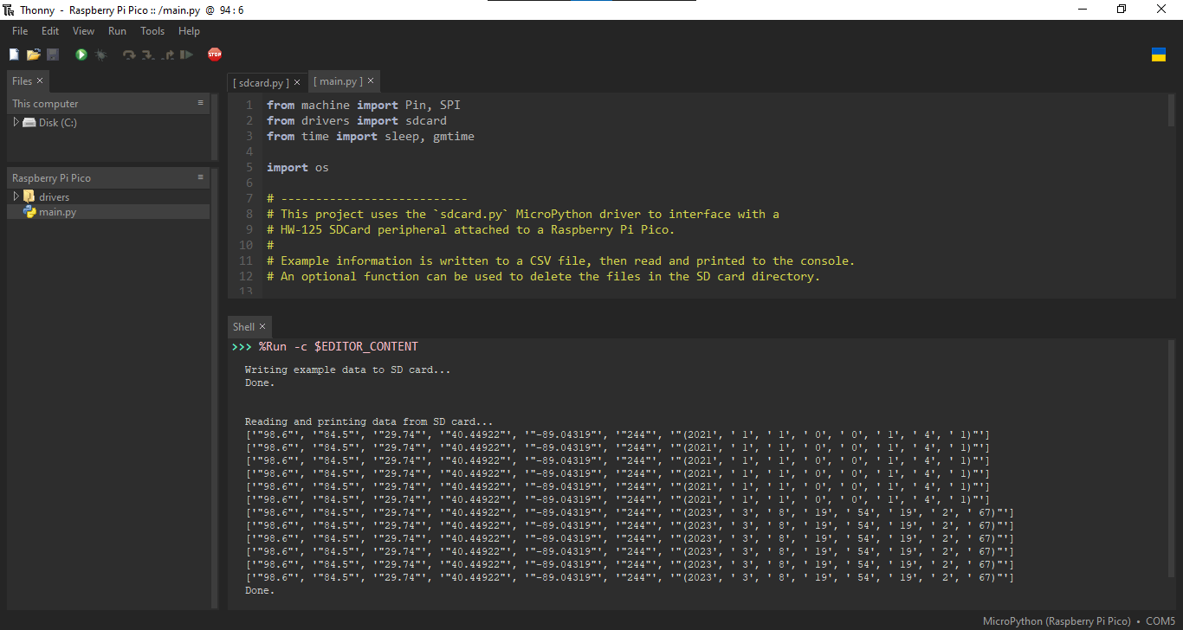
Task: Click line 'from time import sleep, gmtime'
Action: click(x=371, y=136)
